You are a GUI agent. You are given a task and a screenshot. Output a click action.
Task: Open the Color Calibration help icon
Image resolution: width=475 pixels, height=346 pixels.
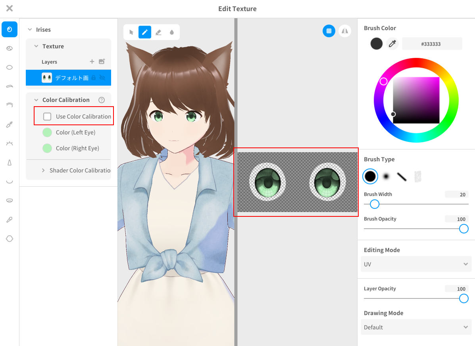point(102,100)
